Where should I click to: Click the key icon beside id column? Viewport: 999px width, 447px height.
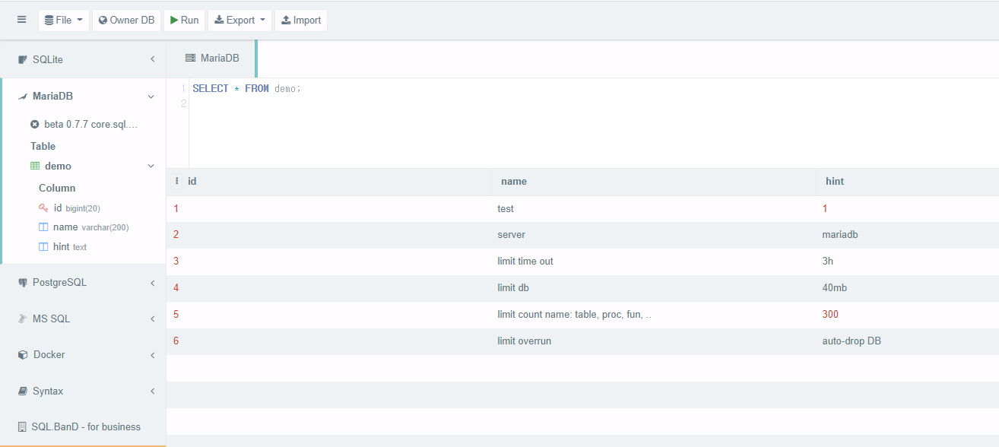tap(43, 208)
